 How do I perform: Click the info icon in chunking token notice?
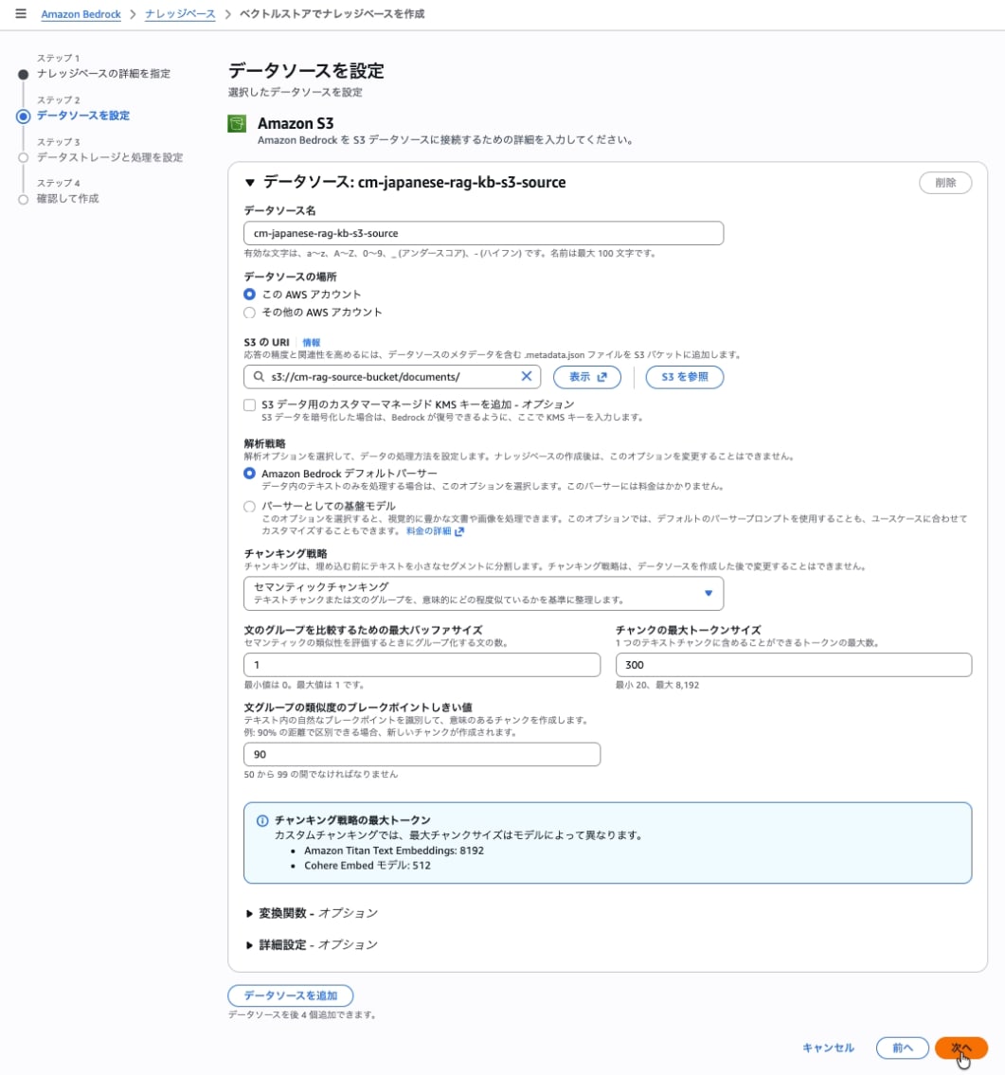(x=262, y=820)
